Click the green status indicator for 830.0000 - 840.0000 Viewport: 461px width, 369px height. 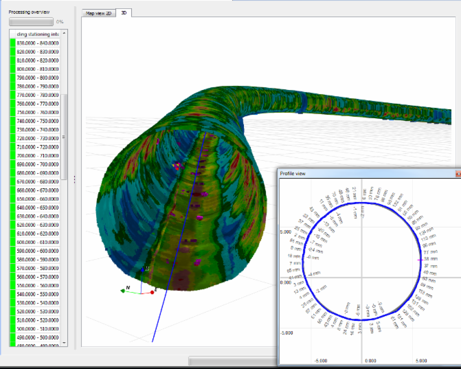[12, 43]
